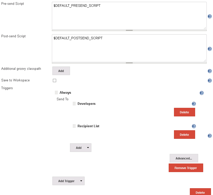Open the Add Trigger dropdown
This screenshot has width=213, height=195.
(68, 181)
